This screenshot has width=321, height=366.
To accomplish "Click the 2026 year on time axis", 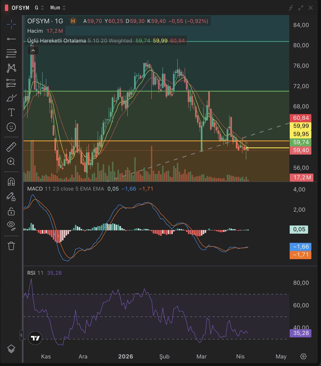I will (126, 356).
